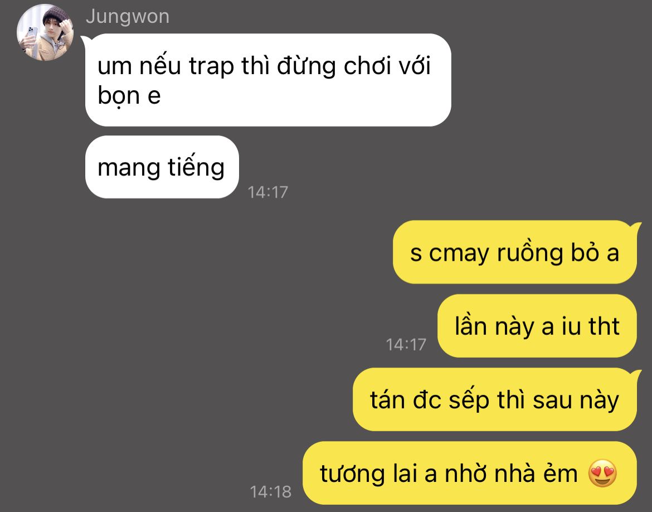Click the tail of the 's cmay ruồng bỏ a' bubble
This screenshot has width=652, height=512.
[636, 227]
